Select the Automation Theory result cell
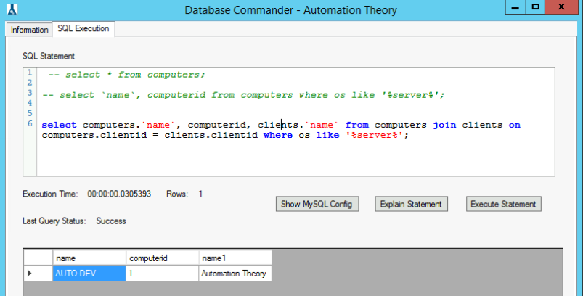 point(235,274)
